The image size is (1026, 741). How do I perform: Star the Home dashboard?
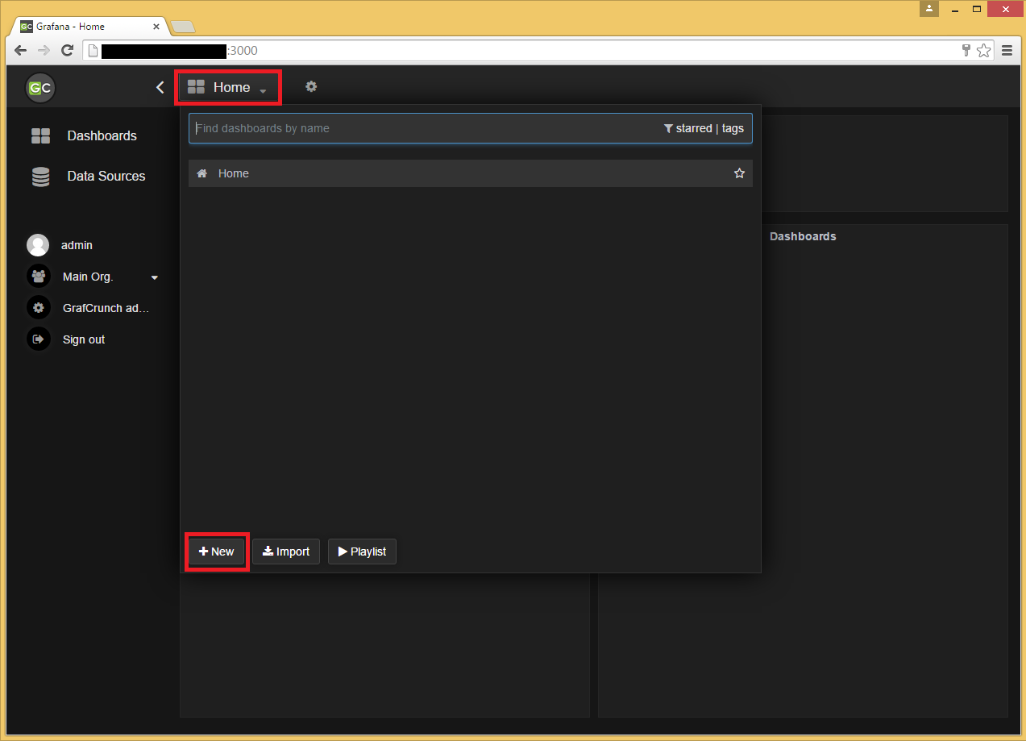coord(739,173)
